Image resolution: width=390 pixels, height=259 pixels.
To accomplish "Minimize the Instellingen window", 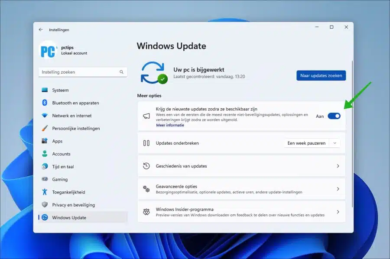I will [317, 27].
